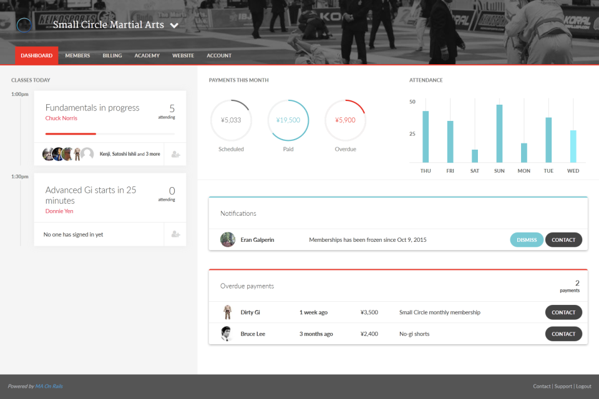Click the academy logo circle icon

(24, 25)
